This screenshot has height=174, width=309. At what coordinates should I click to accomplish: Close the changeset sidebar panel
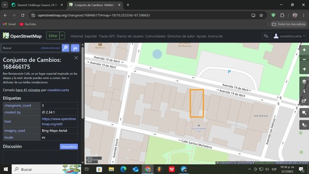[76, 58]
